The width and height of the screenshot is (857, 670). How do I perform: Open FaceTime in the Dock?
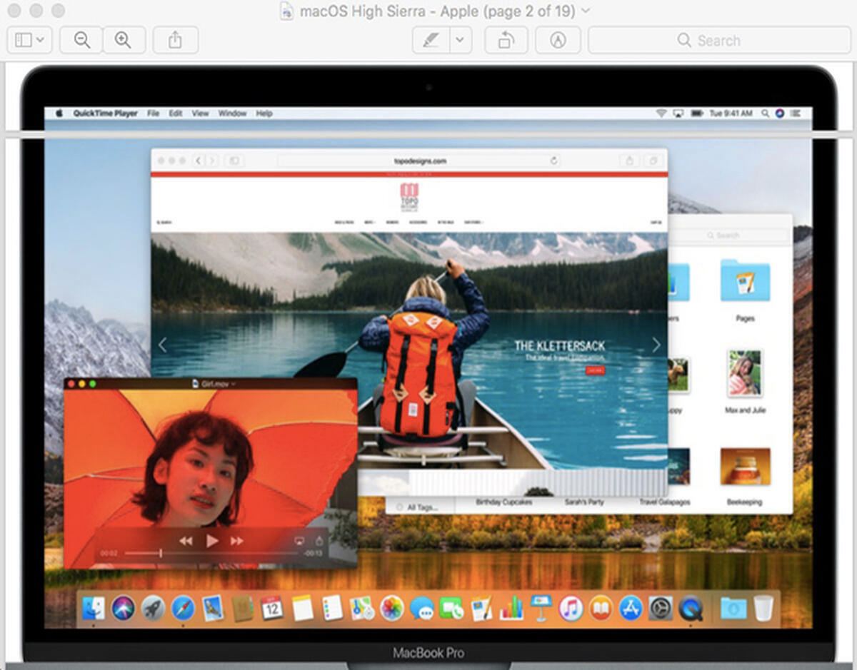tap(451, 608)
